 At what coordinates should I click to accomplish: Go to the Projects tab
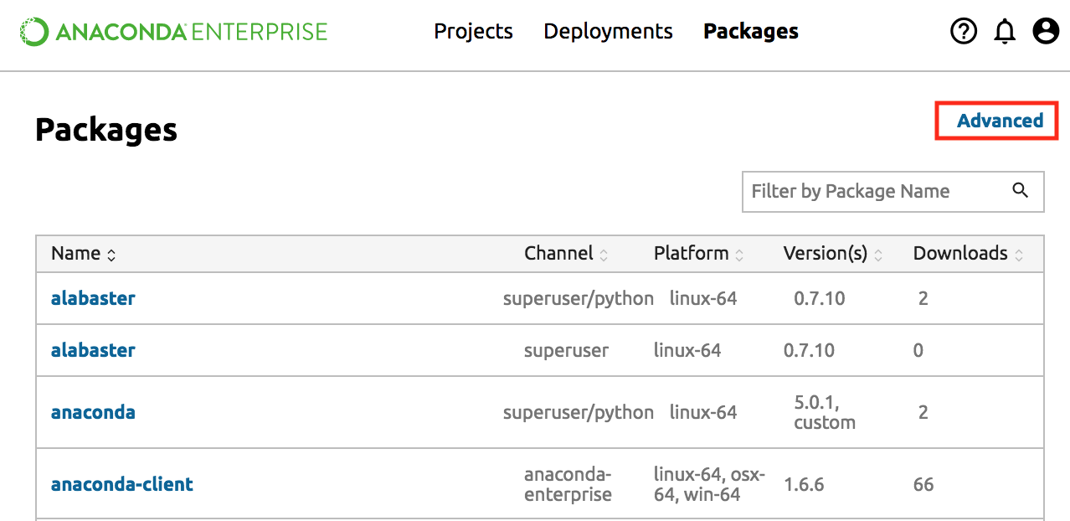point(473,32)
